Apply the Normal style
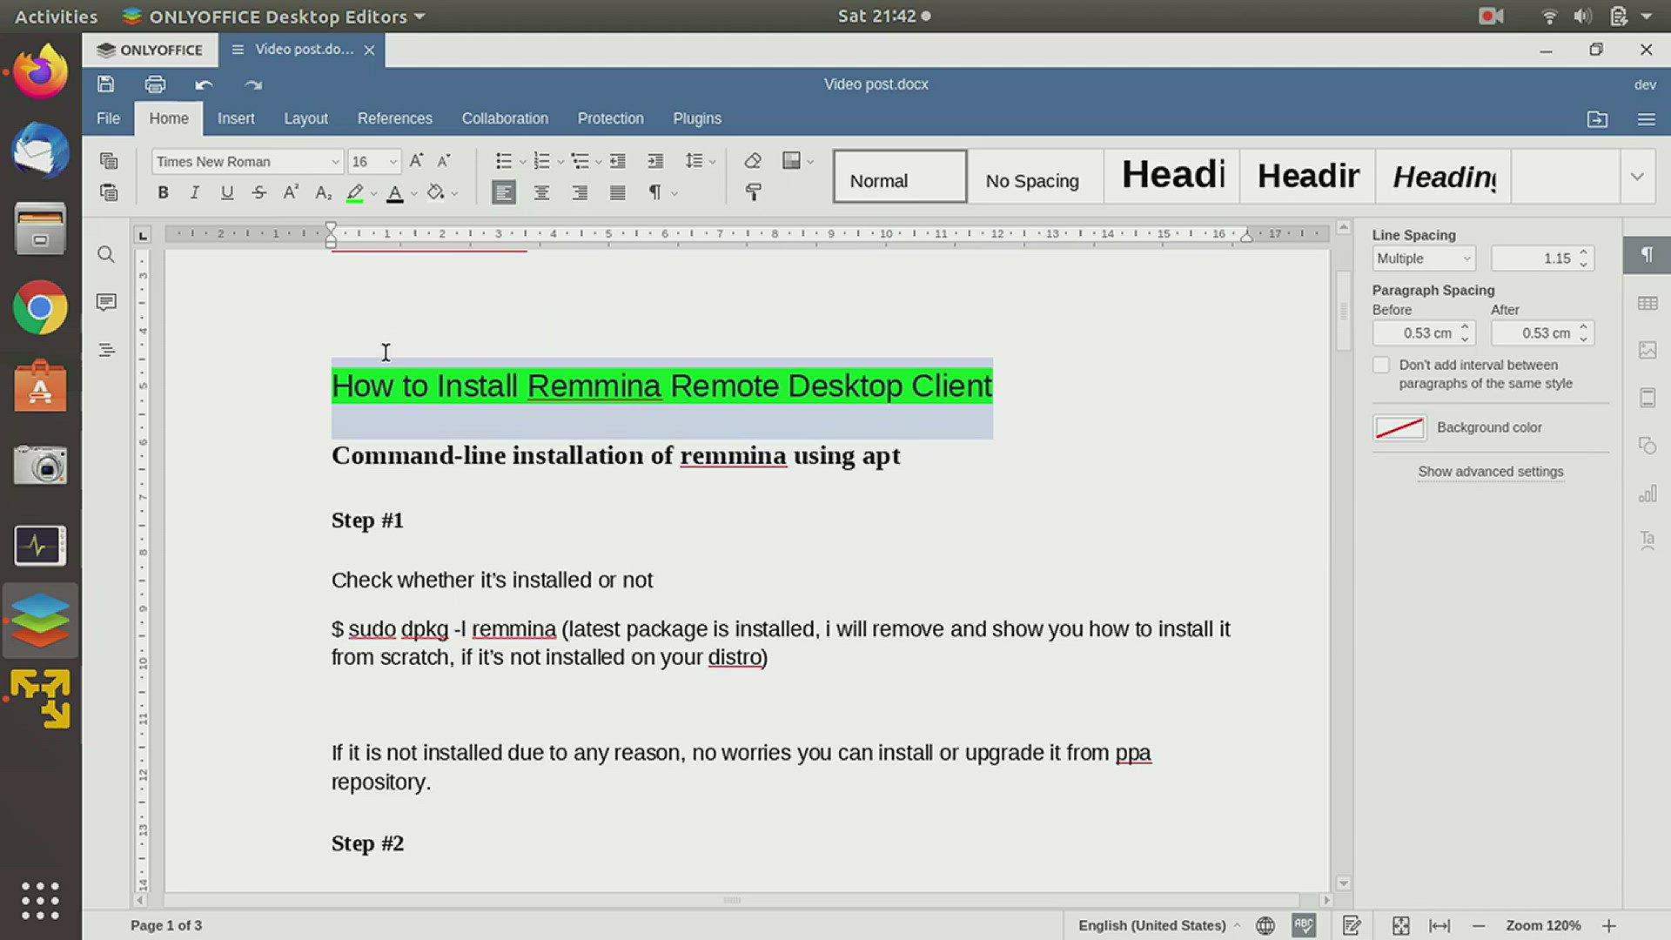The image size is (1671, 940). pyautogui.click(x=900, y=177)
